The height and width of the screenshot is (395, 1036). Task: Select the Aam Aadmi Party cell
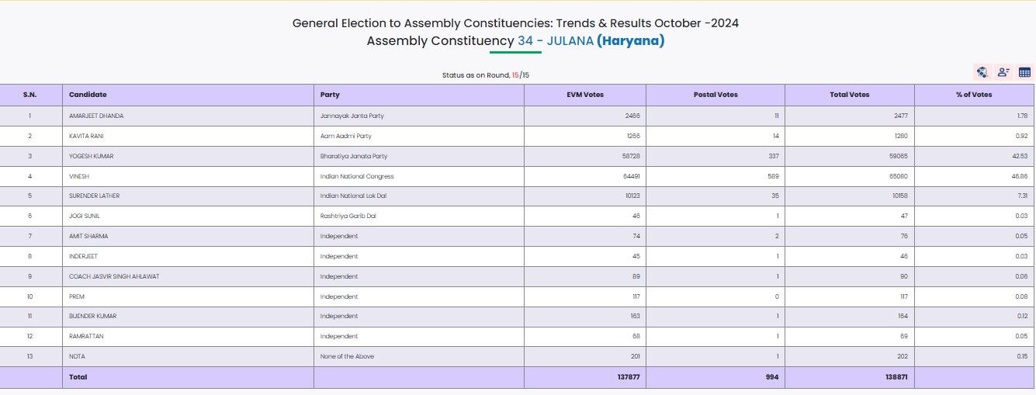tap(345, 136)
